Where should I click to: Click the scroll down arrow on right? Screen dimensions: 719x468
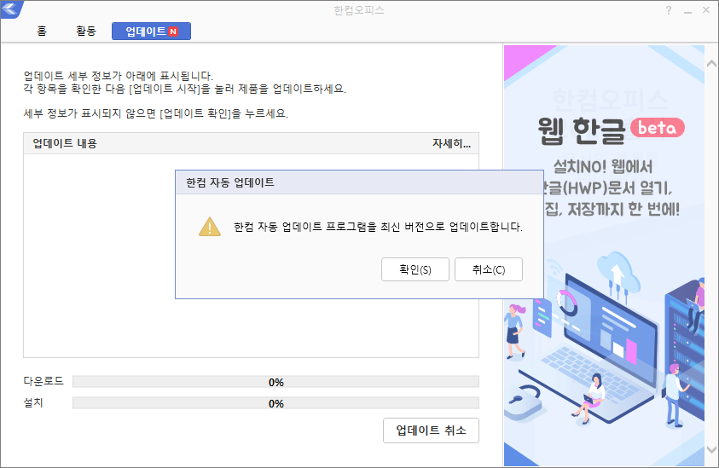click(x=711, y=448)
